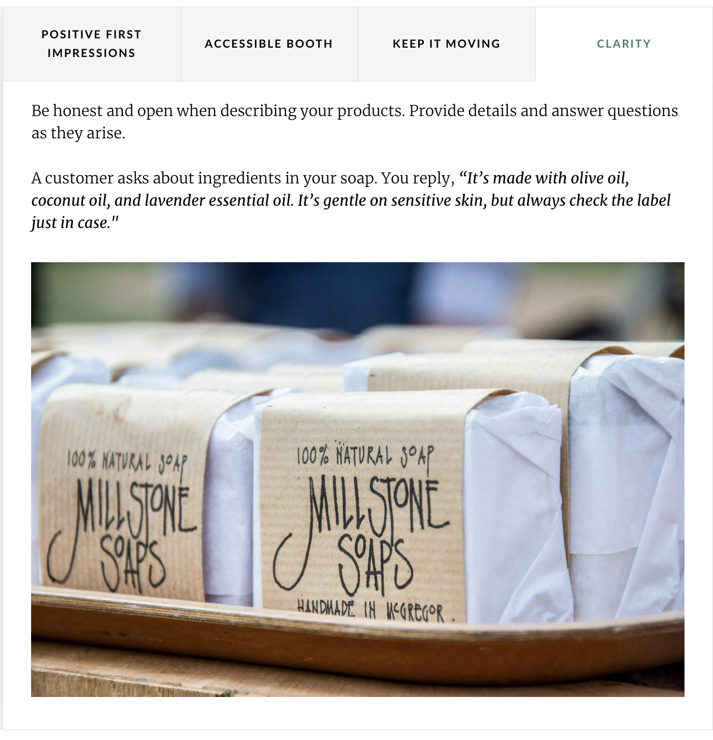Click the Millstone Soaps photo

click(x=358, y=479)
